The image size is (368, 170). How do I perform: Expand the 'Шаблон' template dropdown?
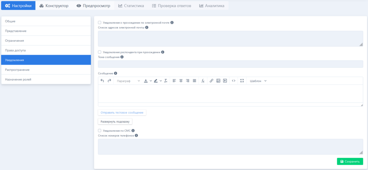(258, 81)
